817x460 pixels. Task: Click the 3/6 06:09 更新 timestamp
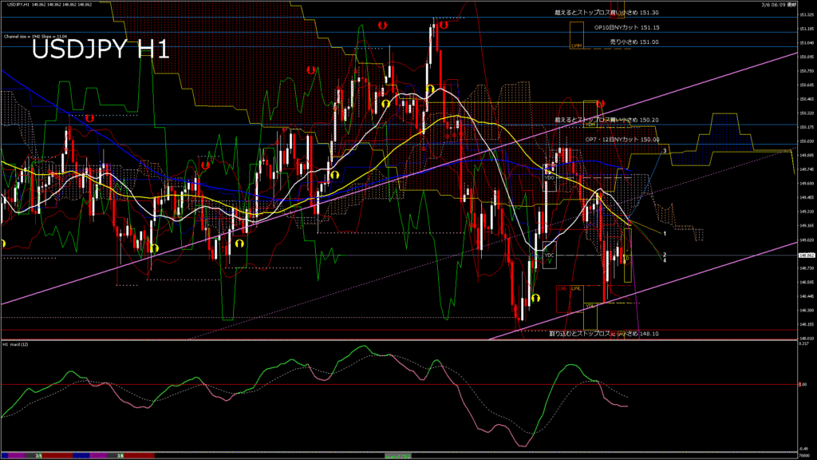[779, 5]
